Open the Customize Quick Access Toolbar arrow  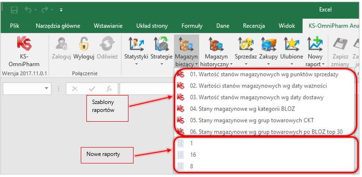tap(61, 10)
